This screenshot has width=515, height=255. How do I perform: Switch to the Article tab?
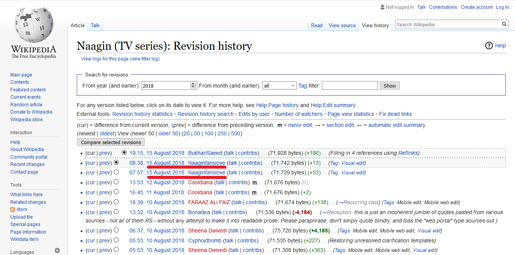pos(77,25)
